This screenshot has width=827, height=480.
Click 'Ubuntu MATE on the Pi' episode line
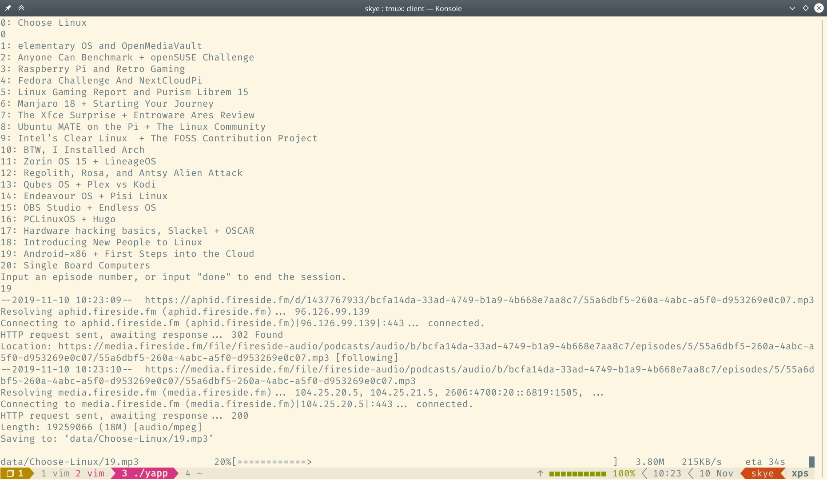click(133, 127)
